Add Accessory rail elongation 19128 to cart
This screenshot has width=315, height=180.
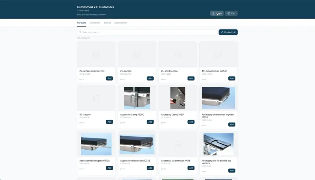pyautogui.click(x=109, y=168)
